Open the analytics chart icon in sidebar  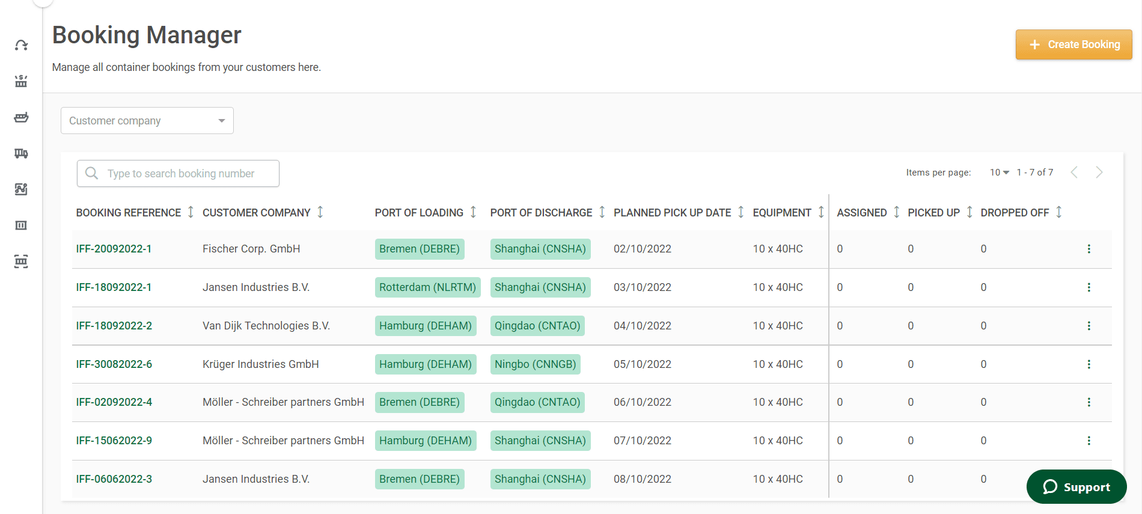[21, 189]
